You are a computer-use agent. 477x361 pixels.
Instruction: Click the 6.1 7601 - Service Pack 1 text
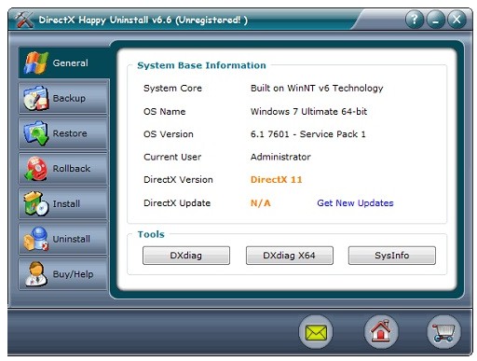pyautogui.click(x=307, y=134)
